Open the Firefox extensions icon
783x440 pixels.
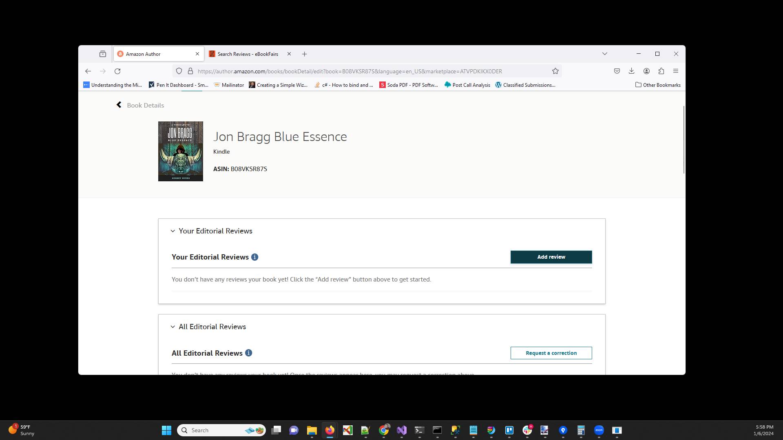click(x=661, y=71)
